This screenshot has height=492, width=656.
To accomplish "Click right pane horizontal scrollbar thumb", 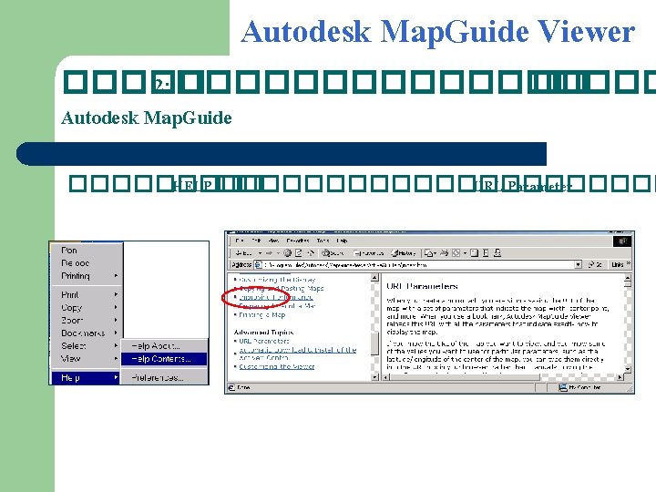I will (x=466, y=377).
